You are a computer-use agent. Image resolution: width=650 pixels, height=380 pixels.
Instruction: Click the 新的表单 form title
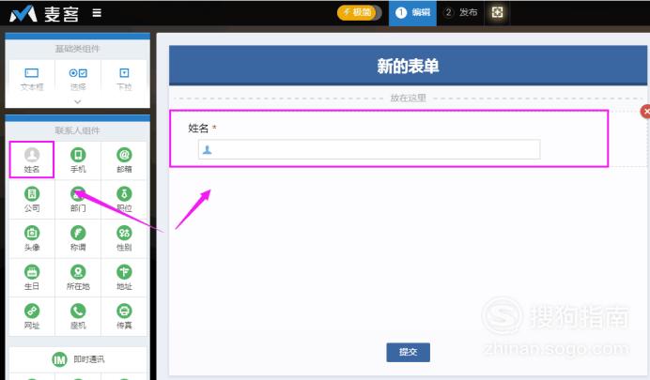point(408,67)
